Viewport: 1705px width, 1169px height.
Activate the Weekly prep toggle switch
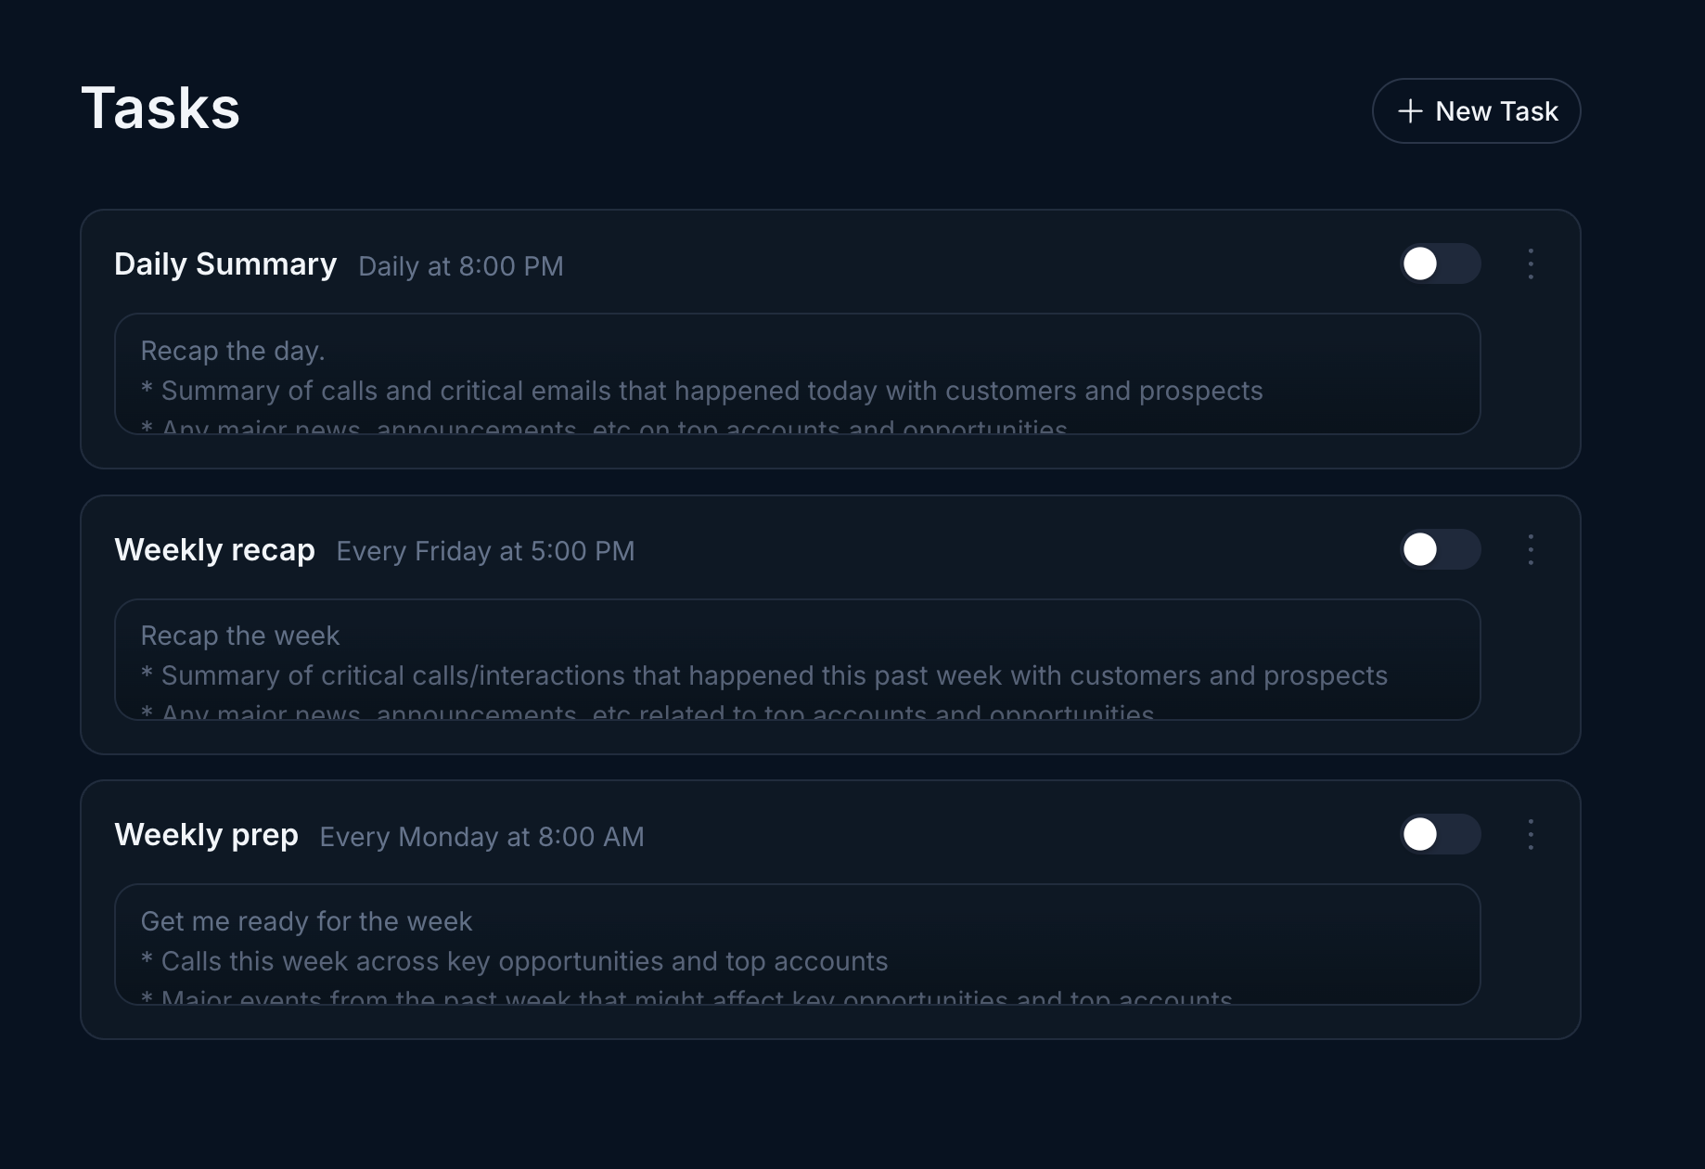tap(1439, 834)
